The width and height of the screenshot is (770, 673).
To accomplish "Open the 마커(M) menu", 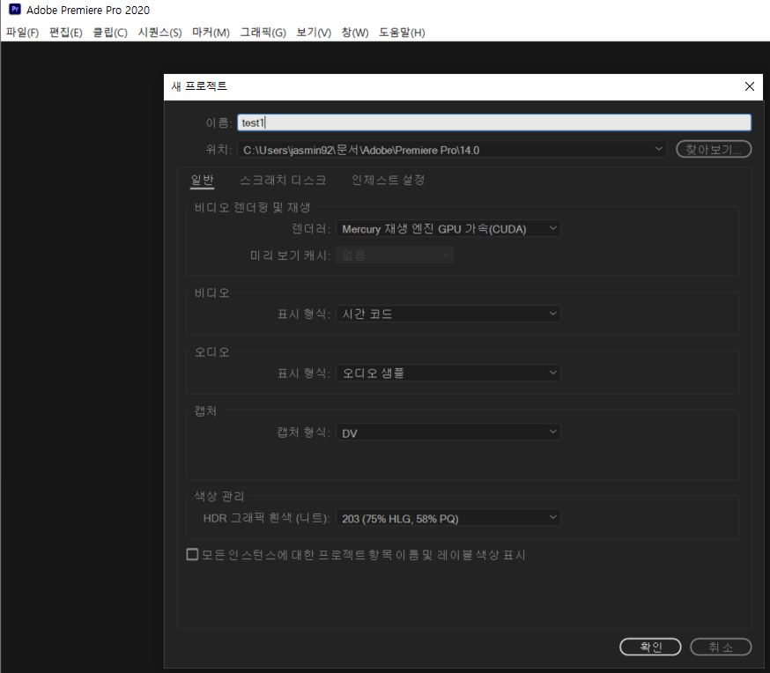I will point(211,33).
